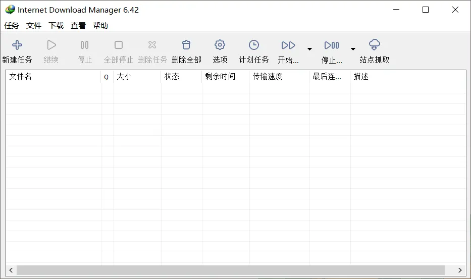Click horizontal scrollbar left arrow
Viewport: 471px width, 279px height.
tap(11, 270)
